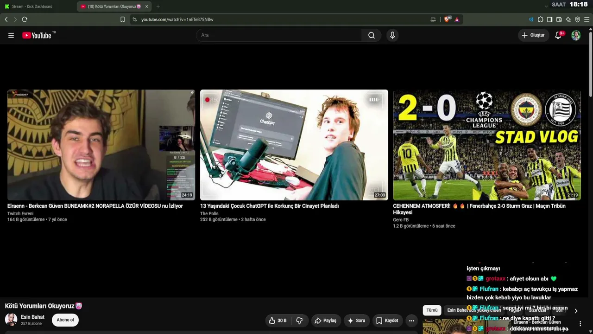Open the media playing sound indicator
The image size is (593, 334).
click(531, 19)
